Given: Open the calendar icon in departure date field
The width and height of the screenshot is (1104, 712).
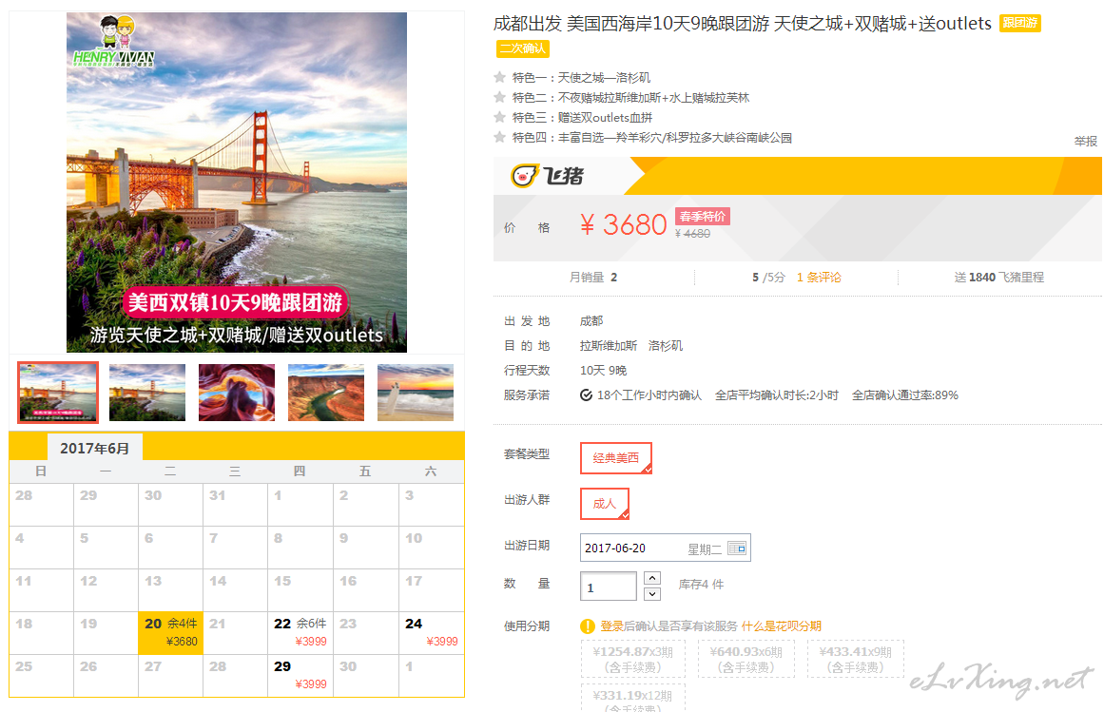Looking at the screenshot, I should (x=736, y=548).
